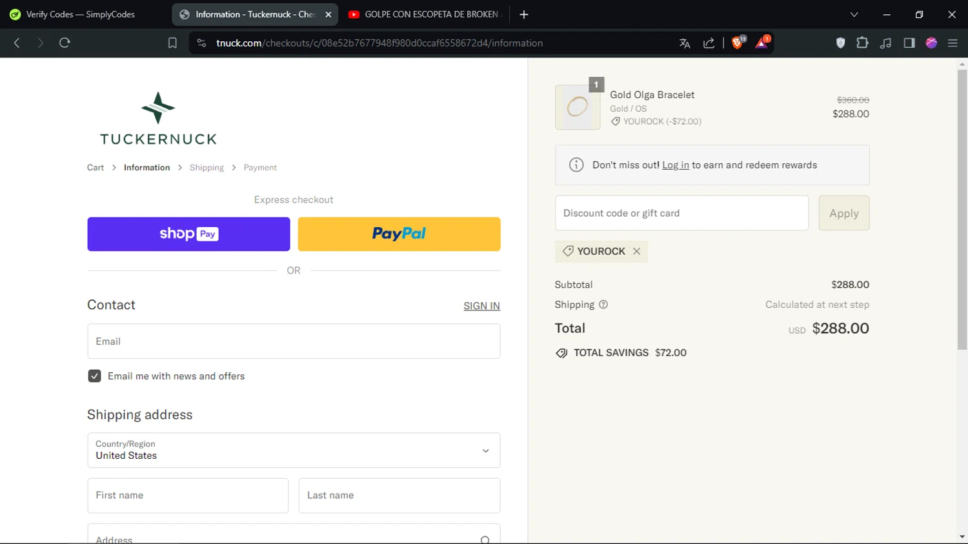Switch to Verify Codes — SimplyCodes tab
The height and width of the screenshot is (544, 968).
81,14
